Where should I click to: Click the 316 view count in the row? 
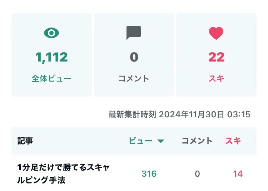click(149, 174)
